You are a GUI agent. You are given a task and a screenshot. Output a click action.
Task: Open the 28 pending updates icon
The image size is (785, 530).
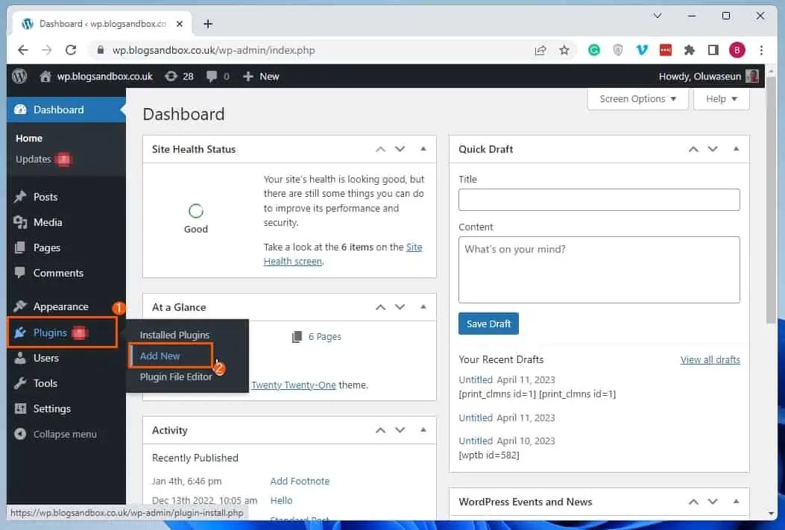[179, 76]
